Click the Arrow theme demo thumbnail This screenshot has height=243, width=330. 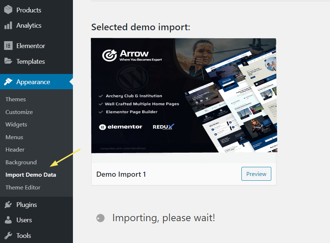(183, 95)
